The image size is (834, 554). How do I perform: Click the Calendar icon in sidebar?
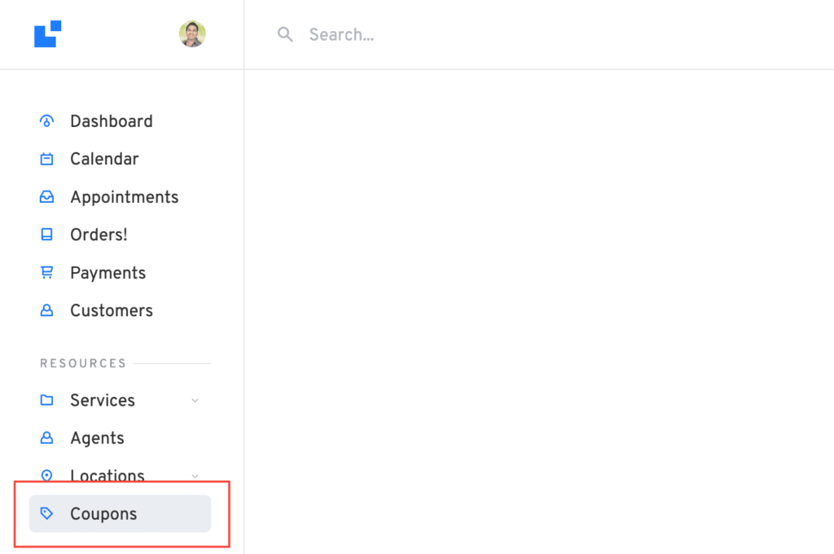46,159
